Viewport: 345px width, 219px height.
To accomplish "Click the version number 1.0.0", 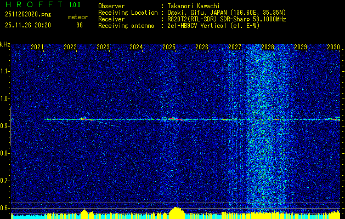I will (75, 4).
